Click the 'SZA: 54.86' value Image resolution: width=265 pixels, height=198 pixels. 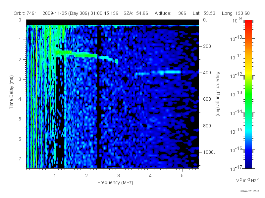point(136,13)
